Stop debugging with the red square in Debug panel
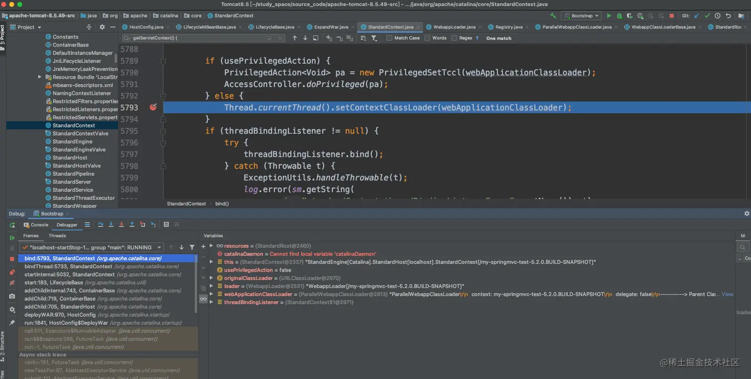The width and height of the screenshot is (751, 379). click(x=12, y=259)
